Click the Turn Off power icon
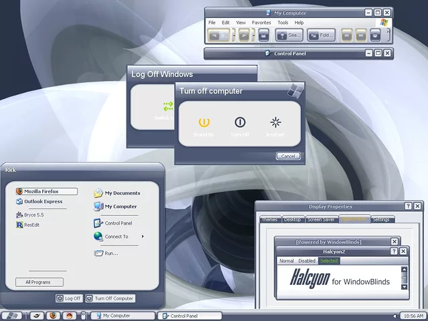This screenshot has width=428, height=321. coord(239,122)
